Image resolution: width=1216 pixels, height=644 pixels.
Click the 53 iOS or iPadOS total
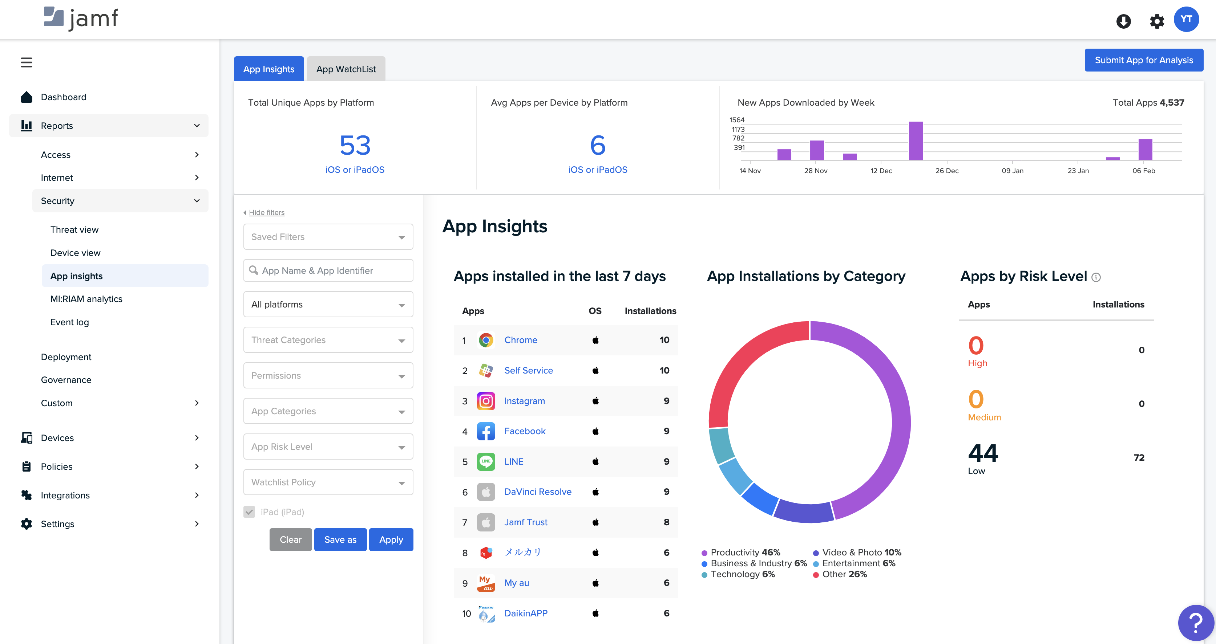(355, 145)
